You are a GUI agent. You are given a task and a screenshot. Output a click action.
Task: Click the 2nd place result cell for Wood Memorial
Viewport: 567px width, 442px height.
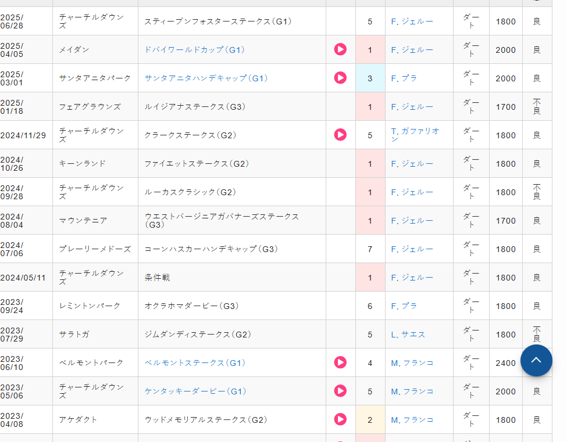click(370, 420)
